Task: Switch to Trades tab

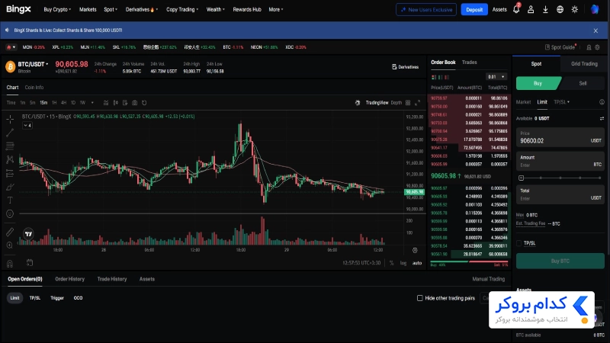Action: [x=469, y=63]
